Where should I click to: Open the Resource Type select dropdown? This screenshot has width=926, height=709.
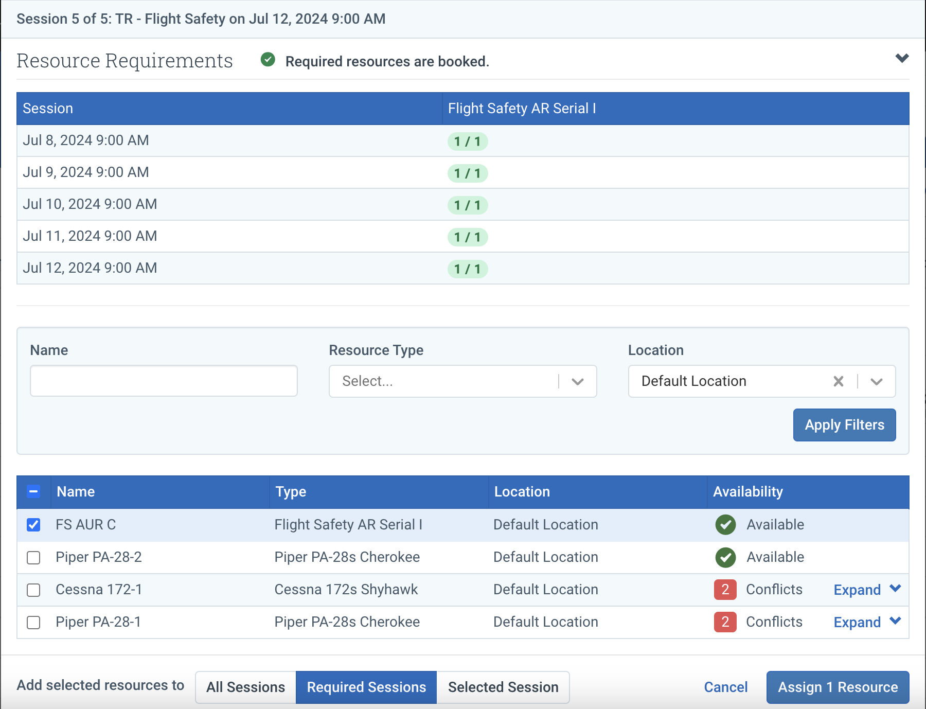point(462,381)
